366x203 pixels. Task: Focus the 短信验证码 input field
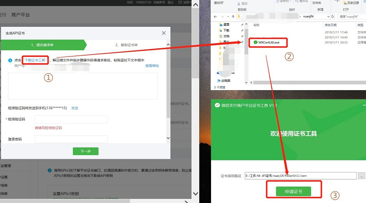coord(71,119)
